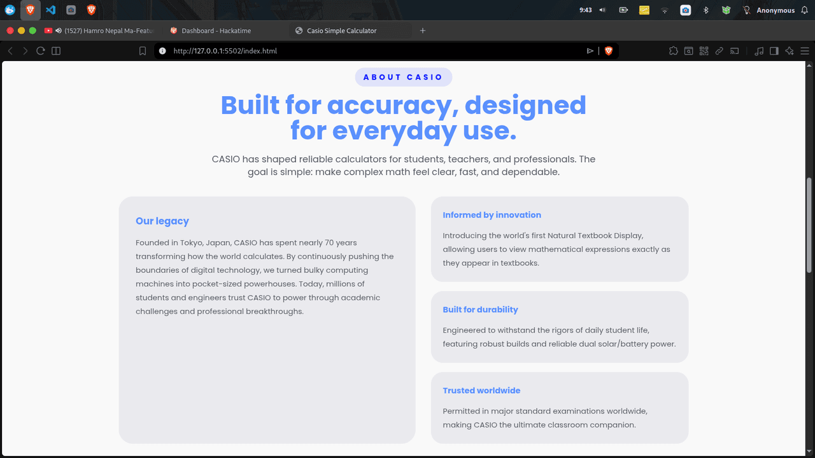This screenshot has height=458, width=815.
Task: Open the screenshot camera app in panel
Action: tap(71, 10)
